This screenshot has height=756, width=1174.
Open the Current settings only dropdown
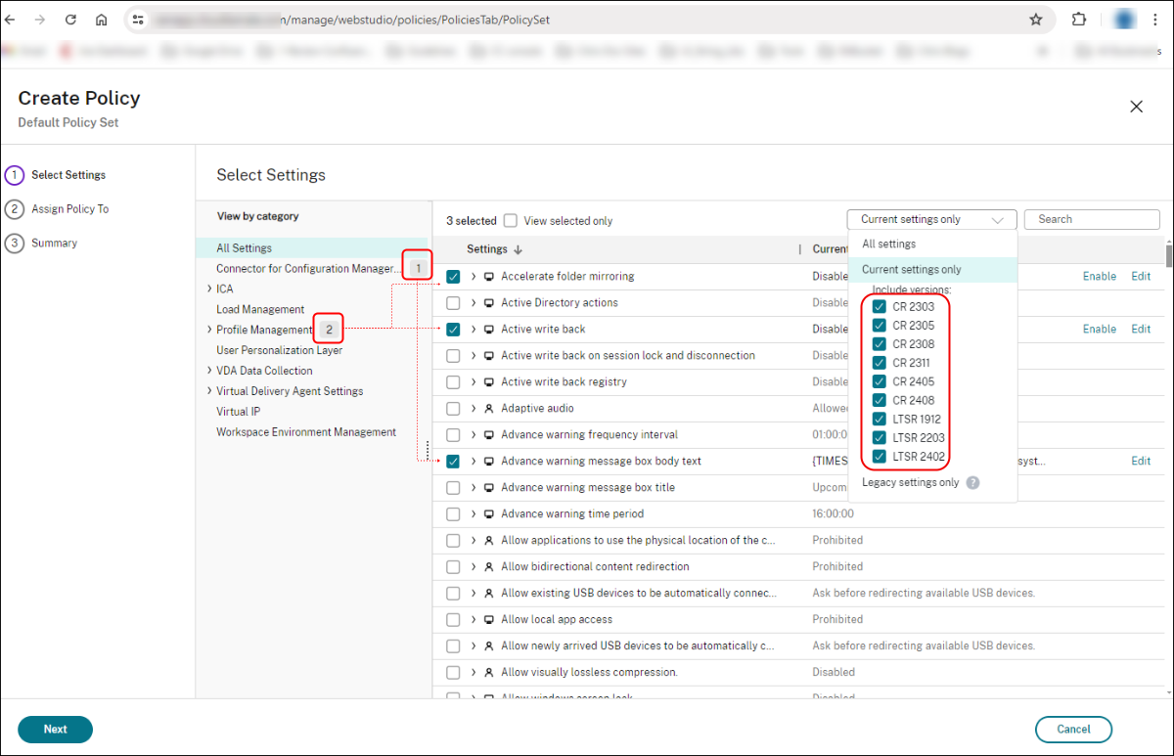pyautogui.click(x=929, y=219)
